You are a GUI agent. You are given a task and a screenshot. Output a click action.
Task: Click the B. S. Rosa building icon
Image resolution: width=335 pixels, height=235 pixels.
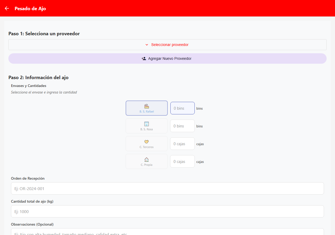coord(147,124)
